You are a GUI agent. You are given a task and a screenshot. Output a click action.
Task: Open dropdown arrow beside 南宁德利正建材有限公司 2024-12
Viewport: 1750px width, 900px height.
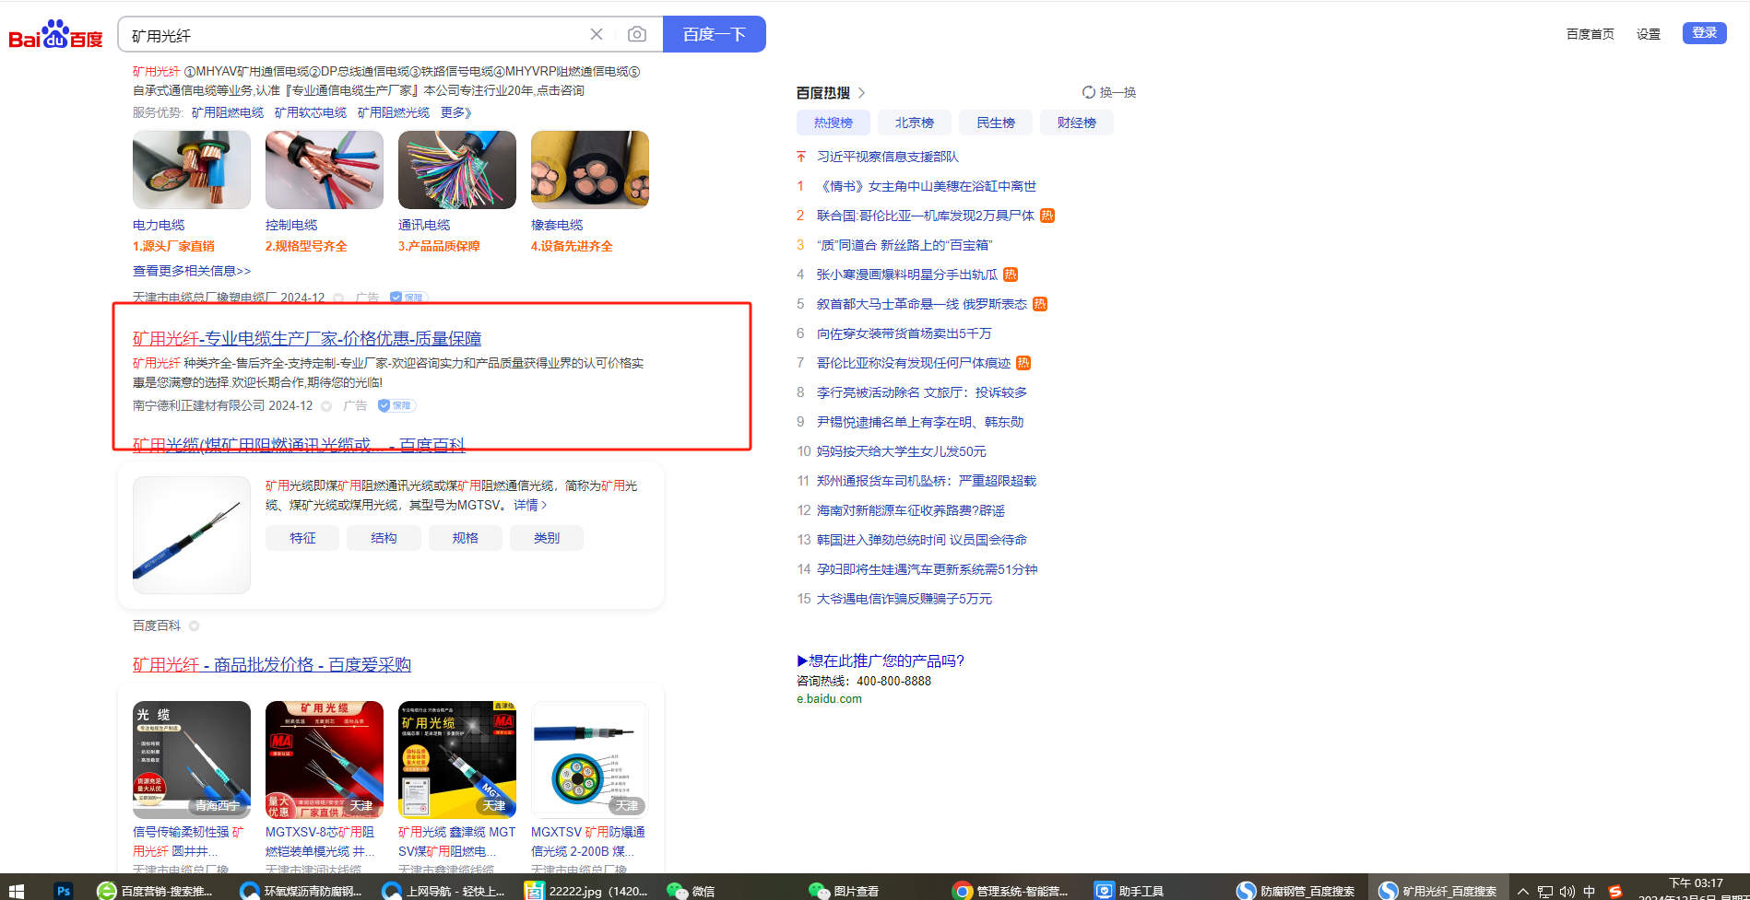[x=326, y=406]
